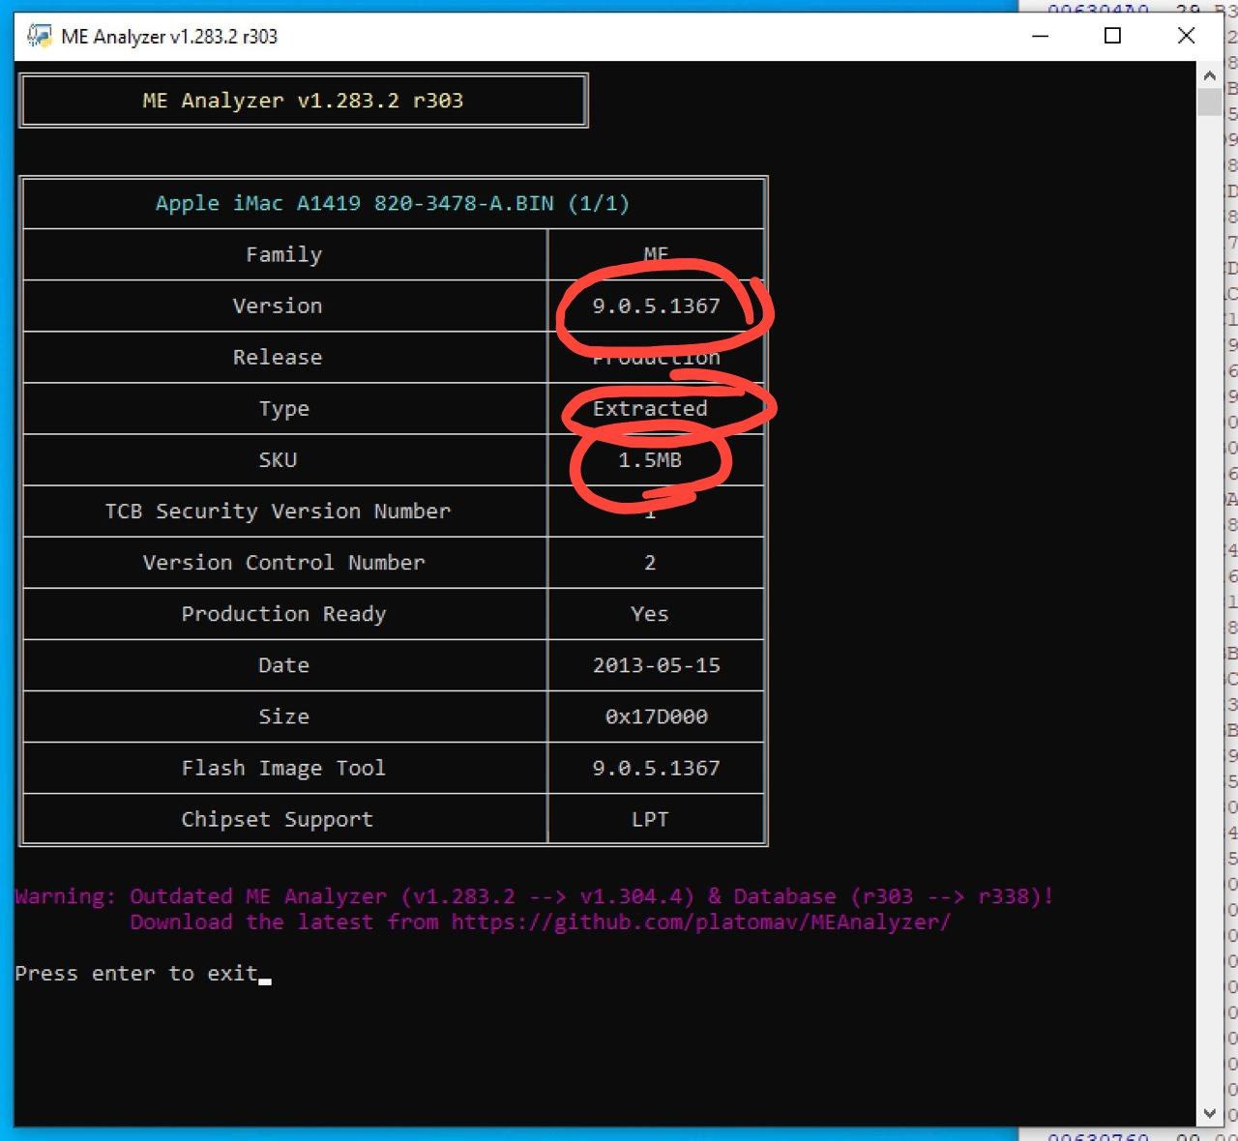
Task: Maximize the ME Analyzer window
Action: 1113,37
